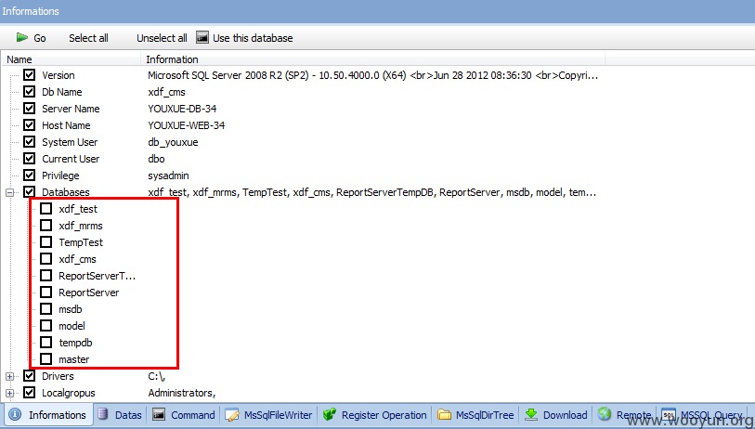Click the Information column header
This screenshot has width=755, height=429.
[x=373, y=59]
